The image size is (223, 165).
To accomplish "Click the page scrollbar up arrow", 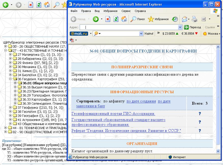I will 218,47.
